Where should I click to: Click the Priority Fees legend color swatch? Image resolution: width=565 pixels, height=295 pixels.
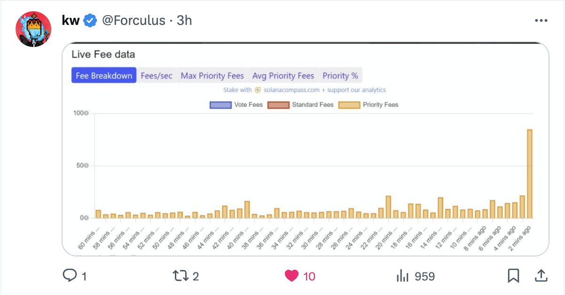348,105
